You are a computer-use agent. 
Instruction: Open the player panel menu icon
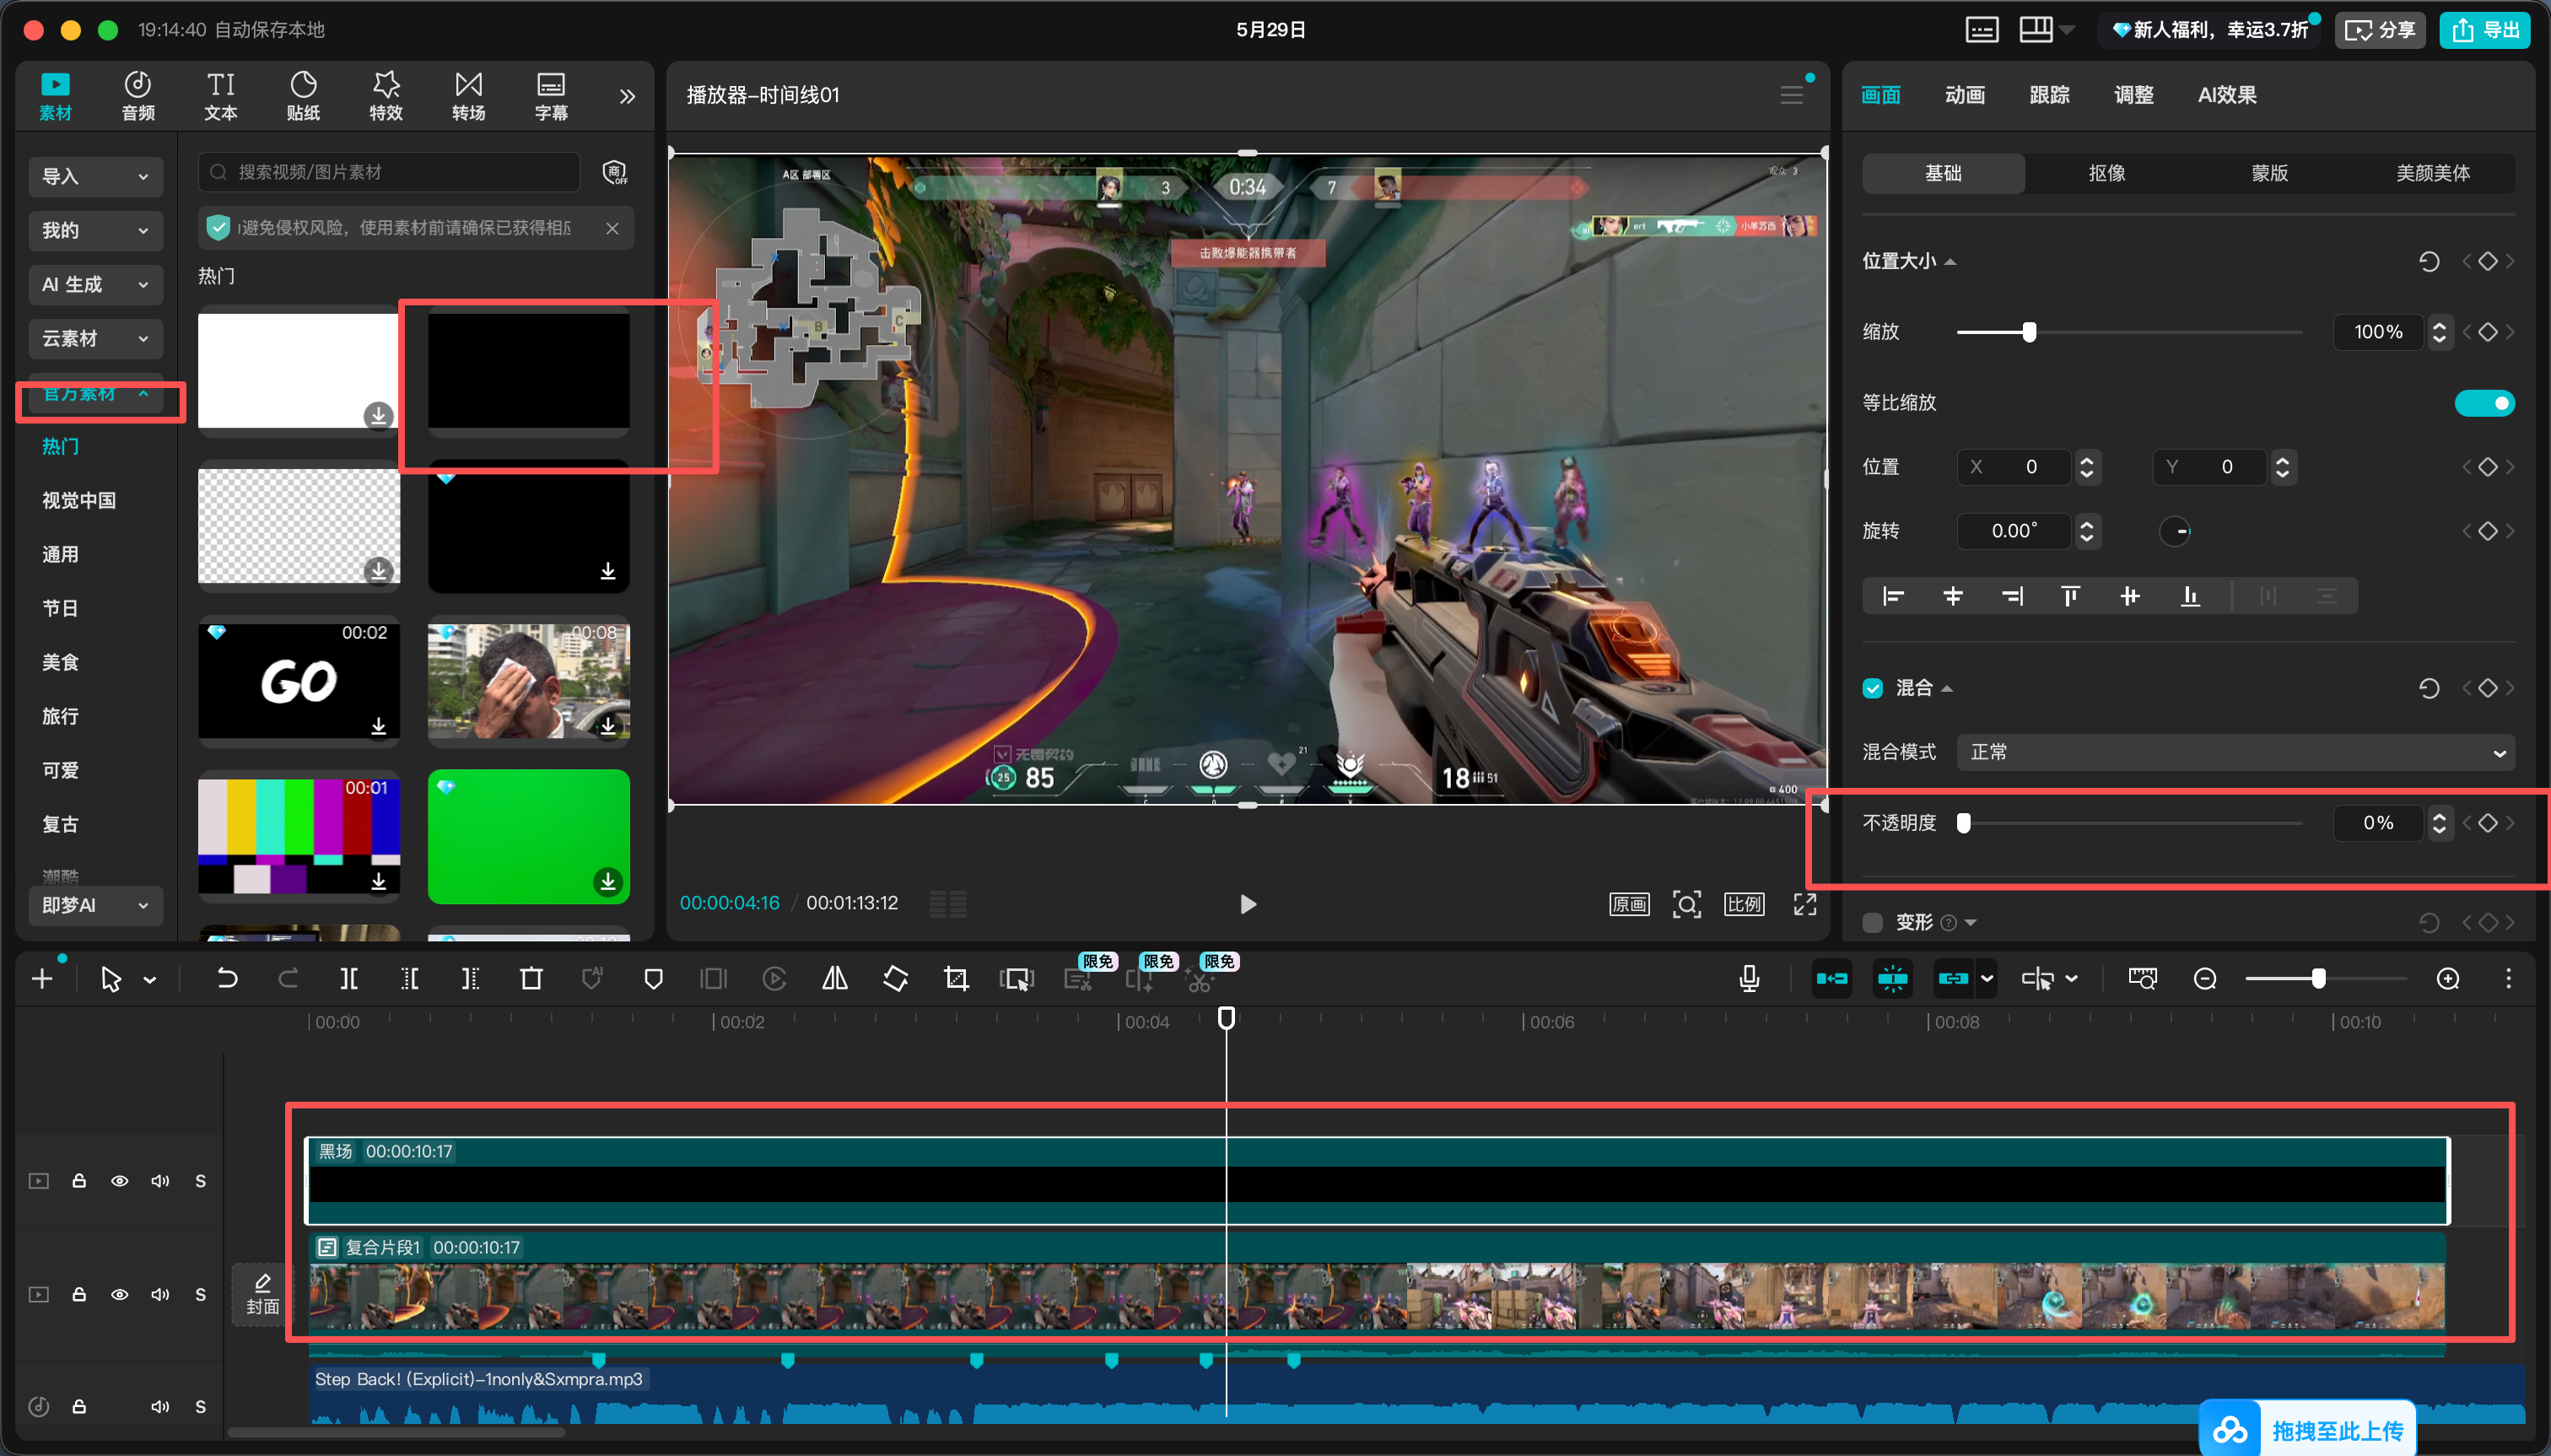[1791, 95]
